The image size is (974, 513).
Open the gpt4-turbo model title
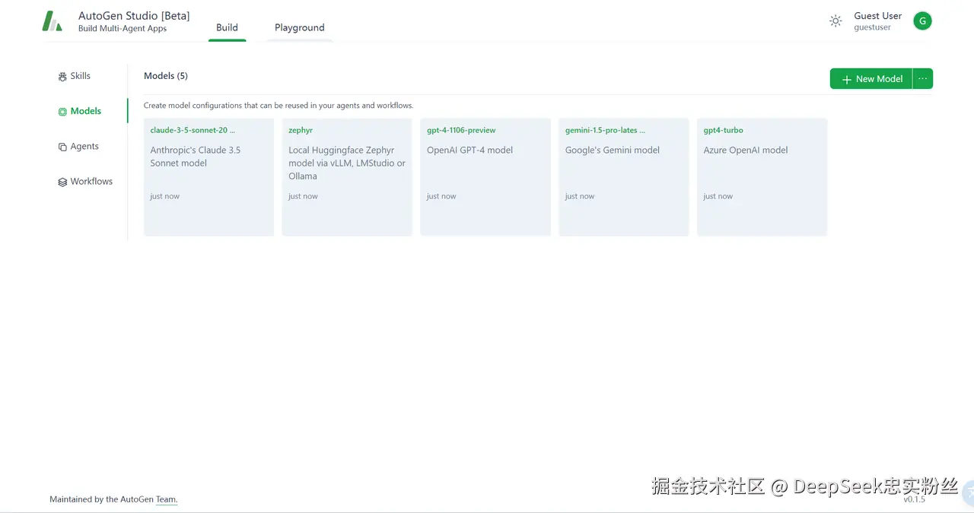724,130
